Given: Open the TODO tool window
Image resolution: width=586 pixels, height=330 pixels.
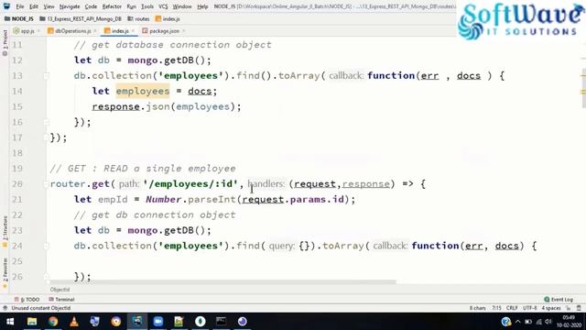Looking at the screenshot, I should pos(27,300).
